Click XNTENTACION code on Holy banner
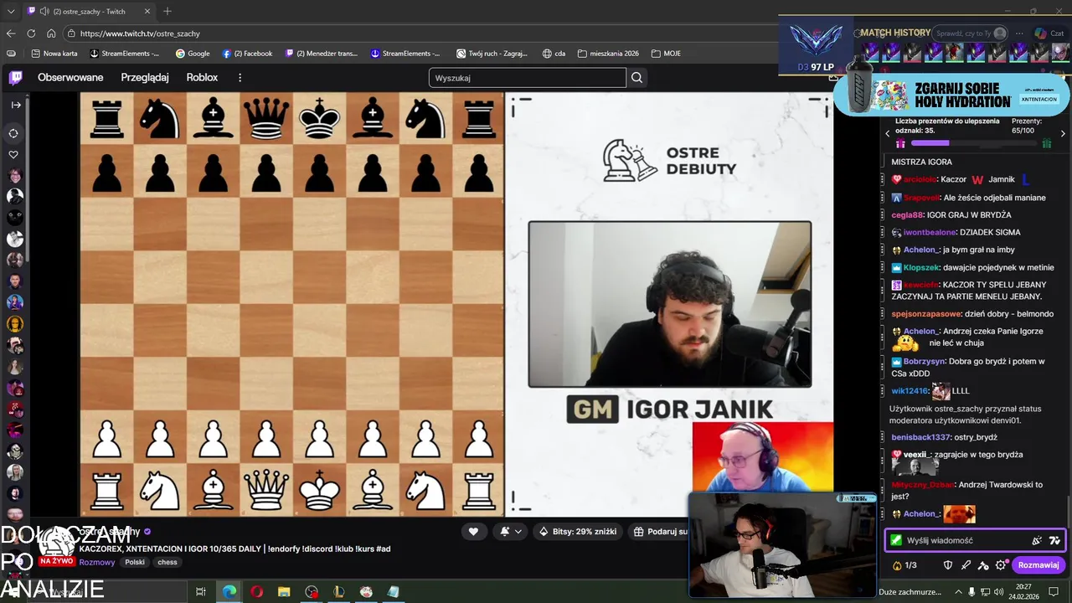Viewport: 1072px width, 603px height. point(1038,99)
